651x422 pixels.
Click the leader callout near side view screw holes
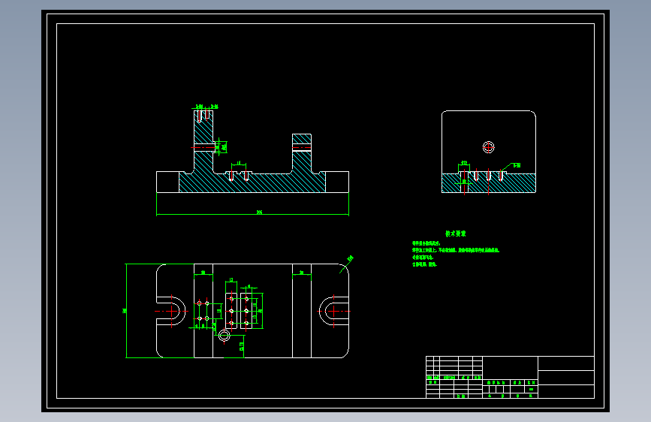(x=511, y=167)
